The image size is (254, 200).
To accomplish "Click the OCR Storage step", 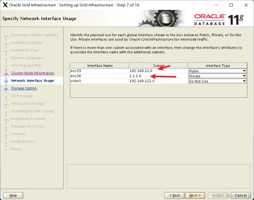I will pyautogui.click(x=22, y=96).
